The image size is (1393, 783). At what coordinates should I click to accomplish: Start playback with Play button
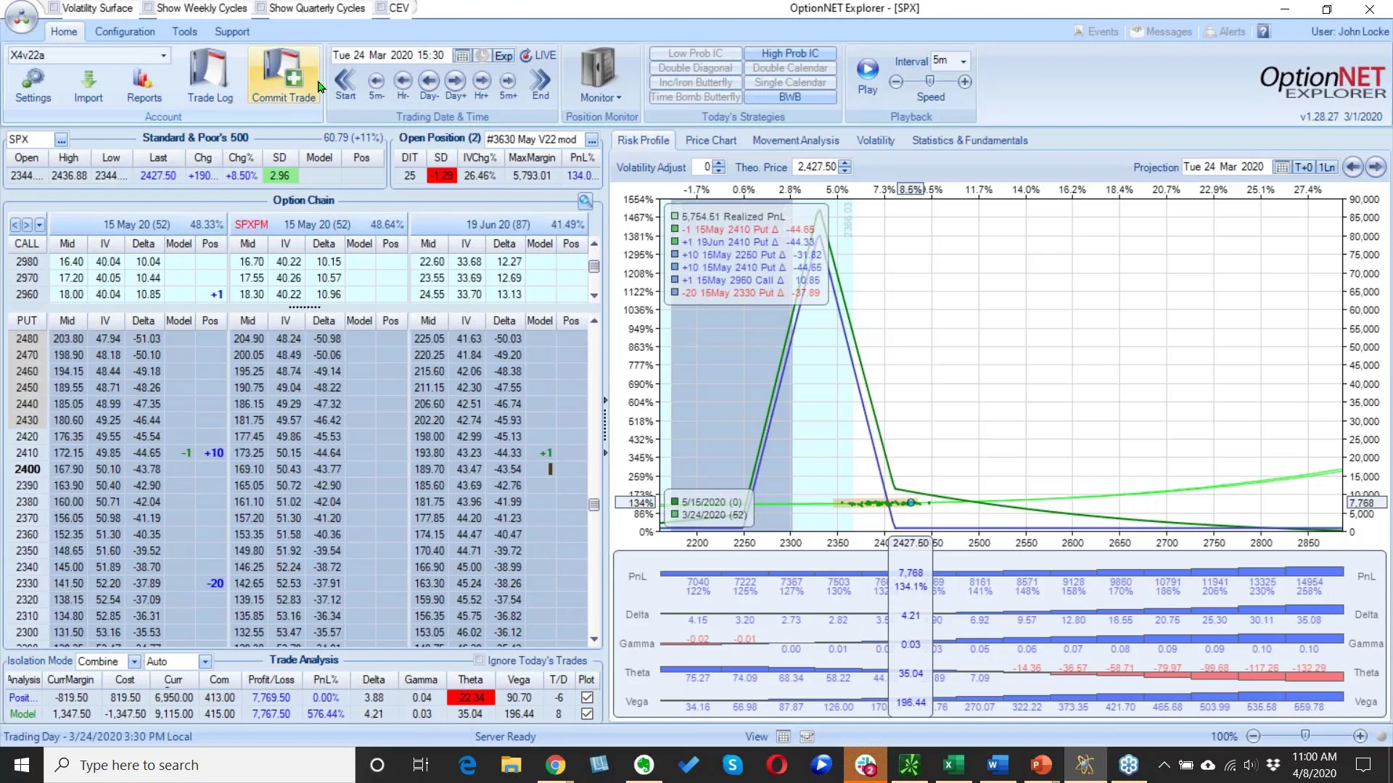[x=868, y=76]
